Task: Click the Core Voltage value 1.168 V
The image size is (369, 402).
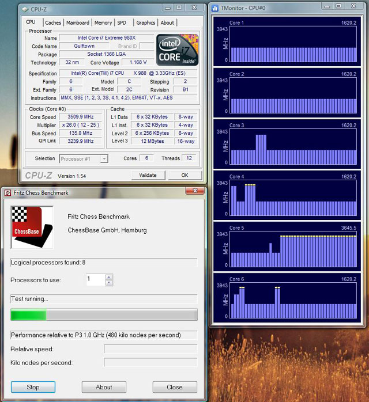Action: click(x=138, y=62)
